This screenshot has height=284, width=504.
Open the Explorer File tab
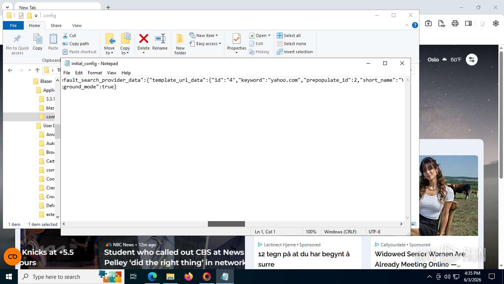pos(13,26)
